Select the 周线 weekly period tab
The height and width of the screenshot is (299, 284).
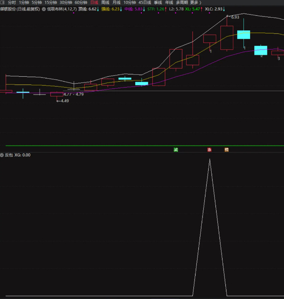(x=105, y=2)
